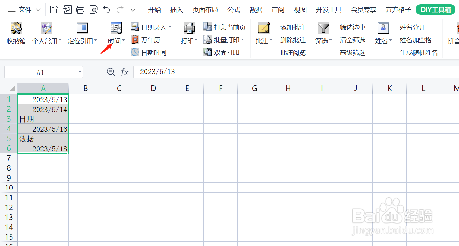
Task: Click the Select All corner triangle
Action: pyautogui.click(x=12, y=88)
